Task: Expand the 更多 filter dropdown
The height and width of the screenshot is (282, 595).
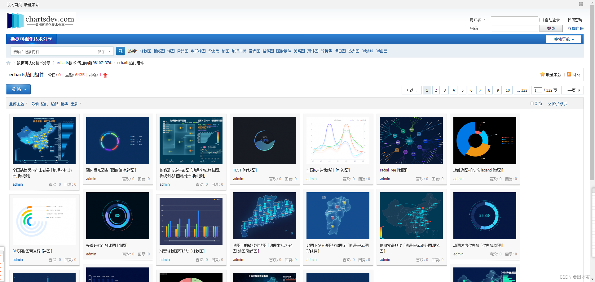Action: 76,104
